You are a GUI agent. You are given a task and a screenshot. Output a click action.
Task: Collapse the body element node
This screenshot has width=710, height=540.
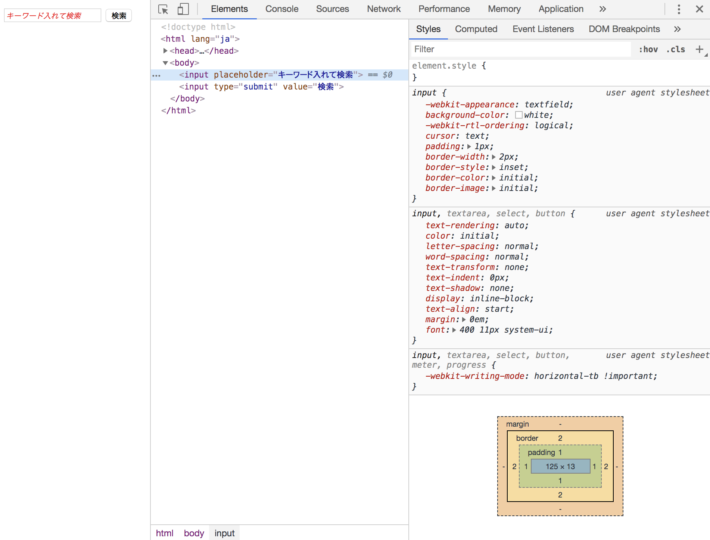click(x=165, y=63)
